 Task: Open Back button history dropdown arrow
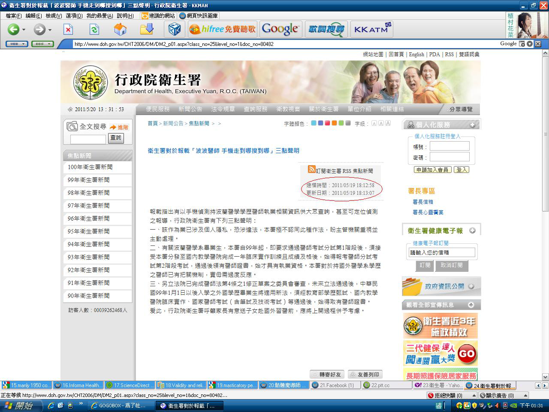[x=24, y=30]
